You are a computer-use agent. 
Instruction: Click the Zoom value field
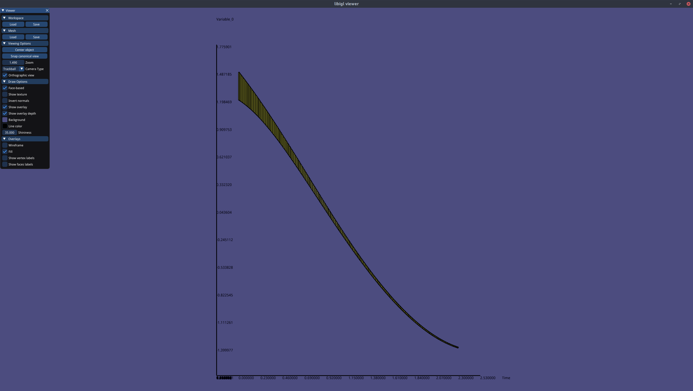pyautogui.click(x=13, y=63)
